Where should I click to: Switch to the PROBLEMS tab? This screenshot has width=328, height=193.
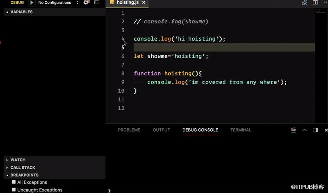click(x=129, y=130)
